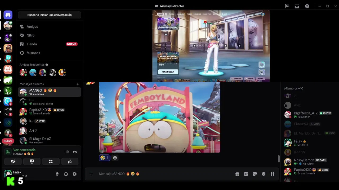Open the Fortnite stream video
The width and height of the screenshot is (339, 190).
211,46
